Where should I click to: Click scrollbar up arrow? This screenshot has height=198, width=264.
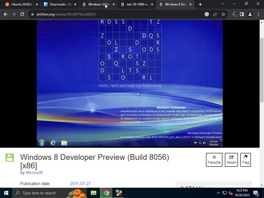click(x=262, y=22)
